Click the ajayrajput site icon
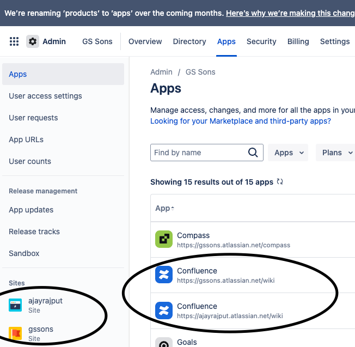Viewport: 355px width, 347px height. click(x=15, y=305)
